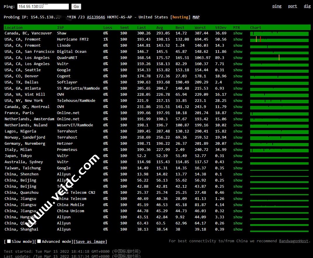Viewport: 313px width, 258px height.
Task: Show MTR for Tokyo Vultr row
Action: 238,156
